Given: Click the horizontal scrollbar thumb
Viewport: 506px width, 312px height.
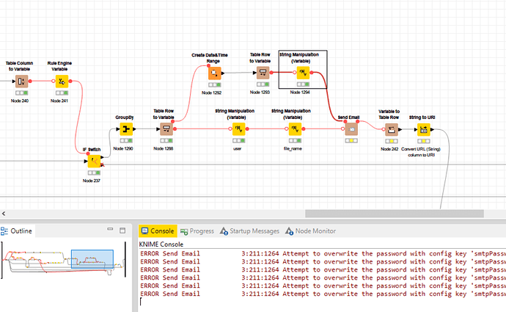Looking at the screenshot, I should [395, 214].
